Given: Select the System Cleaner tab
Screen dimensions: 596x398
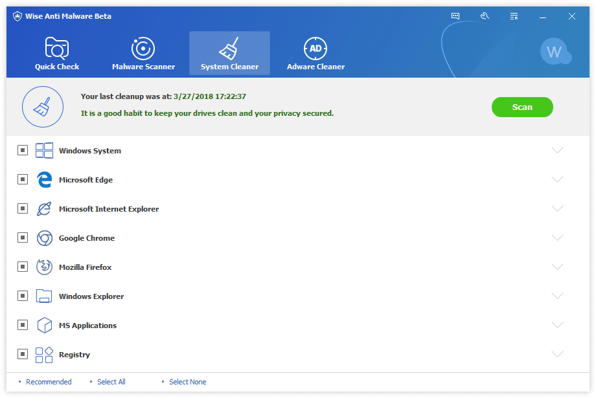Looking at the screenshot, I should 229,53.
